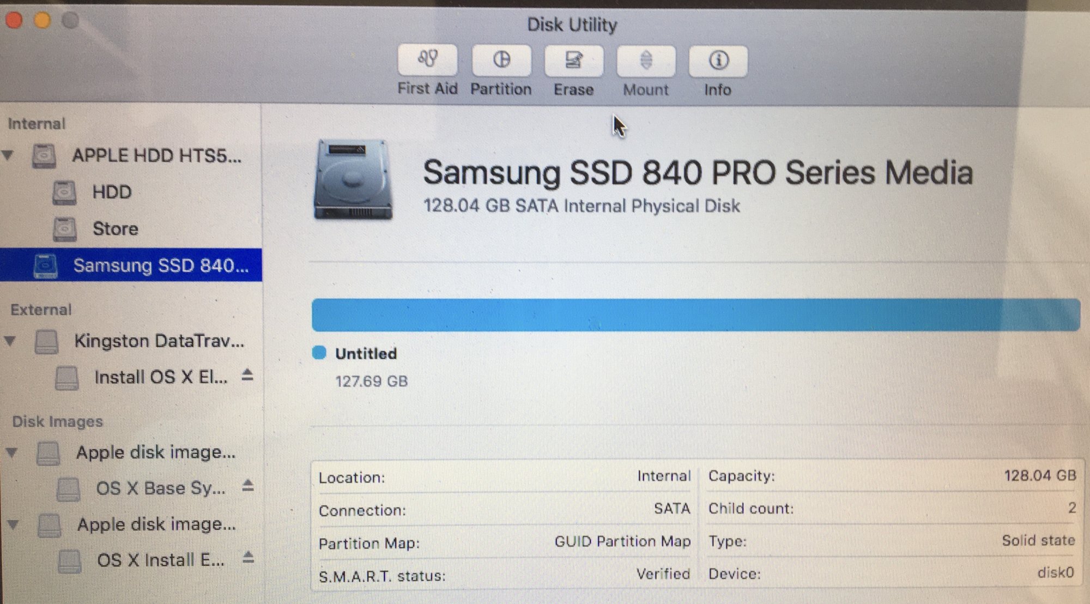Image resolution: width=1090 pixels, height=604 pixels.
Task: Collapse the second Apple disk image entry
Action: tap(13, 524)
